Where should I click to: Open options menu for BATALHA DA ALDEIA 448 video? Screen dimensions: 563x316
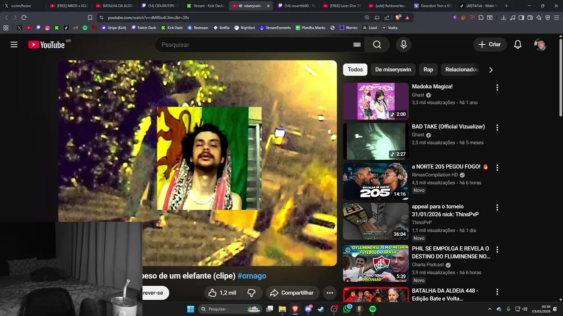coord(497,291)
